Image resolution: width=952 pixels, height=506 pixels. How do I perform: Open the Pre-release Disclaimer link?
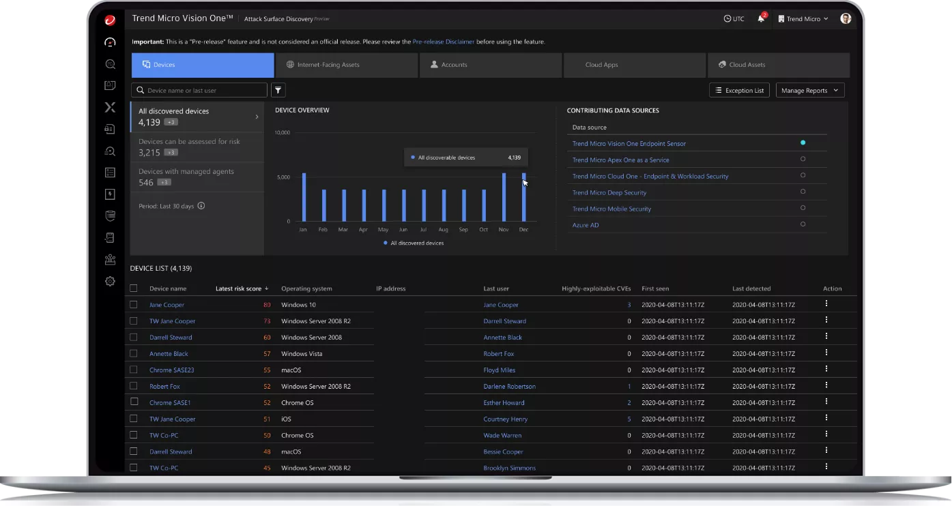pyautogui.click(x=445, y=42)
